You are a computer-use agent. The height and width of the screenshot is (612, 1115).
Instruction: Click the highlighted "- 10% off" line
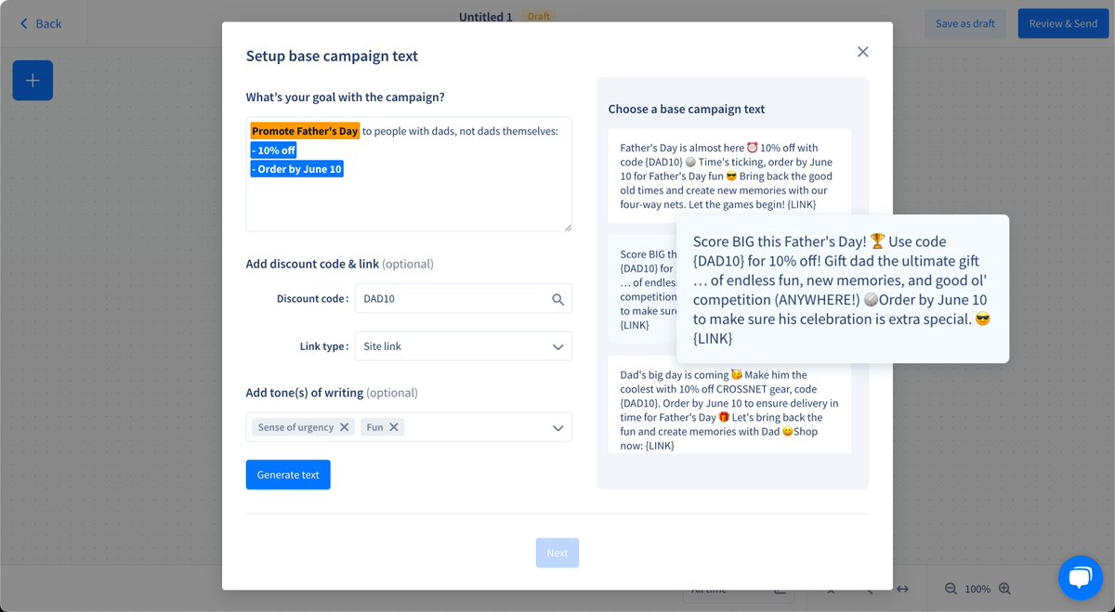coord(273,150)
